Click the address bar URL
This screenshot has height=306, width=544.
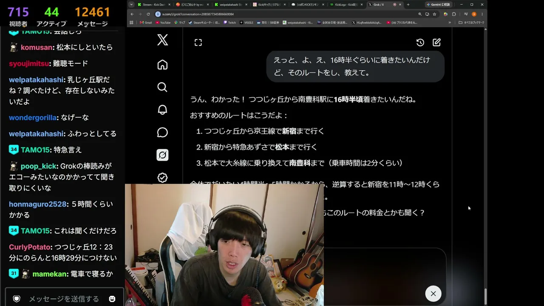pyautogui.click(x=198, y=14)
